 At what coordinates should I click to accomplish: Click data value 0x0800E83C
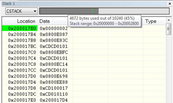(x=54, y=40)
